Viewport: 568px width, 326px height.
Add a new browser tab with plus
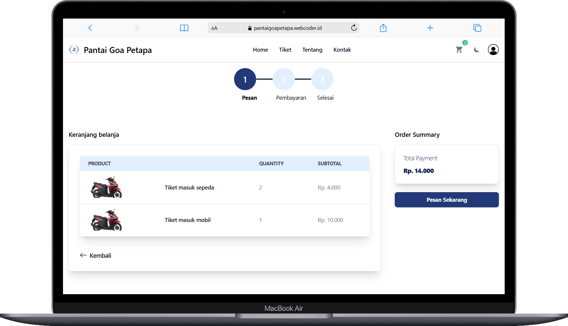pos(430,28)
